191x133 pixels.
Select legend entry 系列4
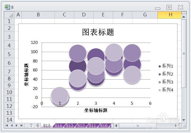(166, 90)
